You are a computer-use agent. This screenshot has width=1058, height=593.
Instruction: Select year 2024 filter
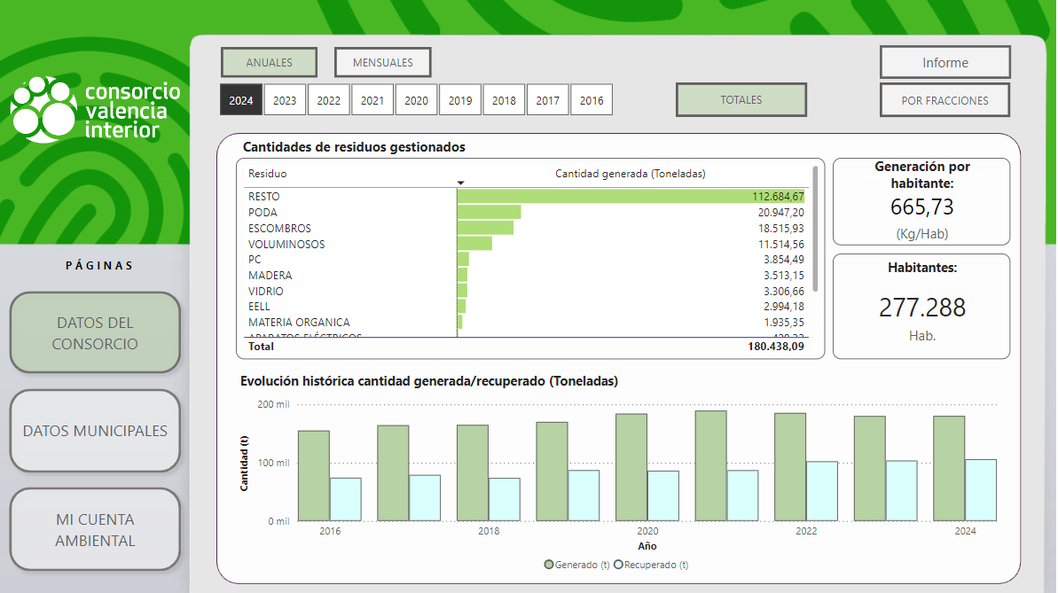(x=241, y=100)
